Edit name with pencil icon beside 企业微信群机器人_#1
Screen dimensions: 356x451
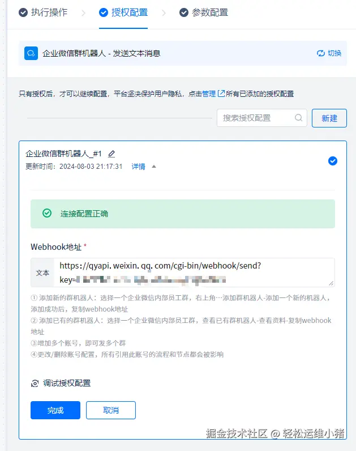(111, 154)
